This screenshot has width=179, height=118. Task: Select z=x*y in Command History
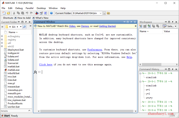point(149,98)
